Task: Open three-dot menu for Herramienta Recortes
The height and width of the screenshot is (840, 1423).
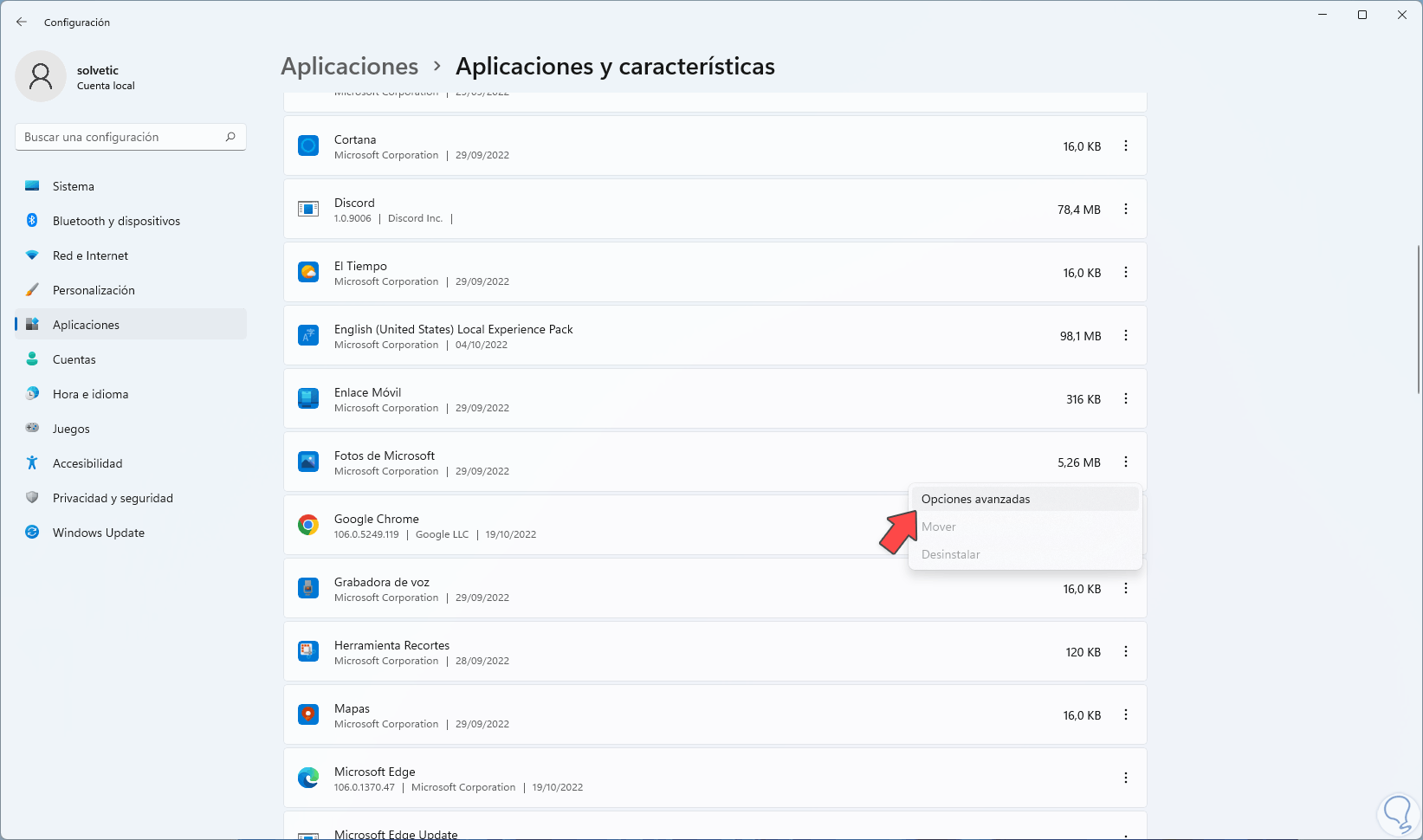Action: 1126,651
